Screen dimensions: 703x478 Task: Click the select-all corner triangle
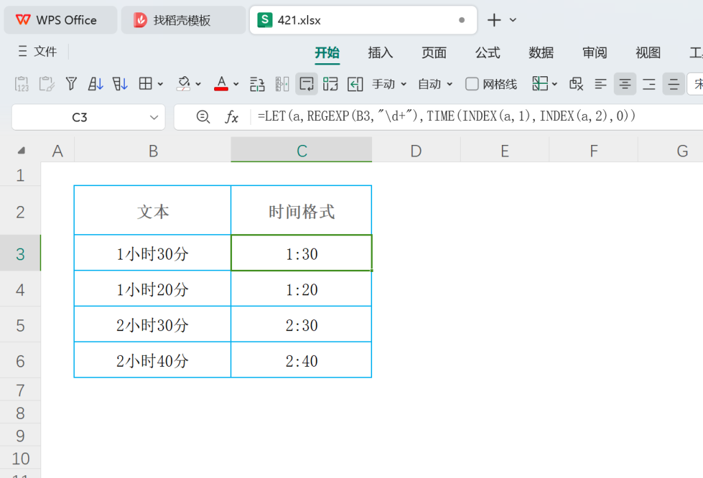(21, 150)
